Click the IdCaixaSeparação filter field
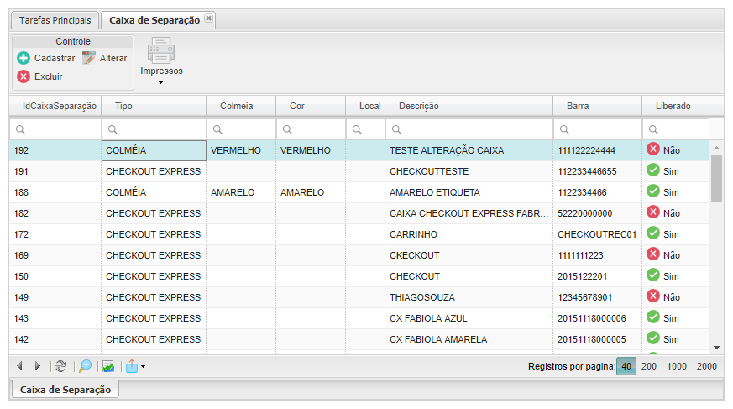 pyautogui.click(x=55, y=129)
